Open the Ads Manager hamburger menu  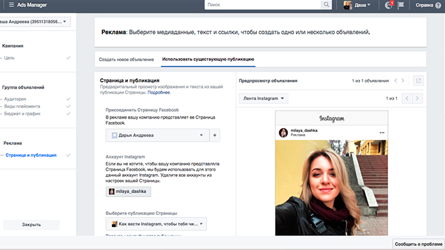pos(12,5)
